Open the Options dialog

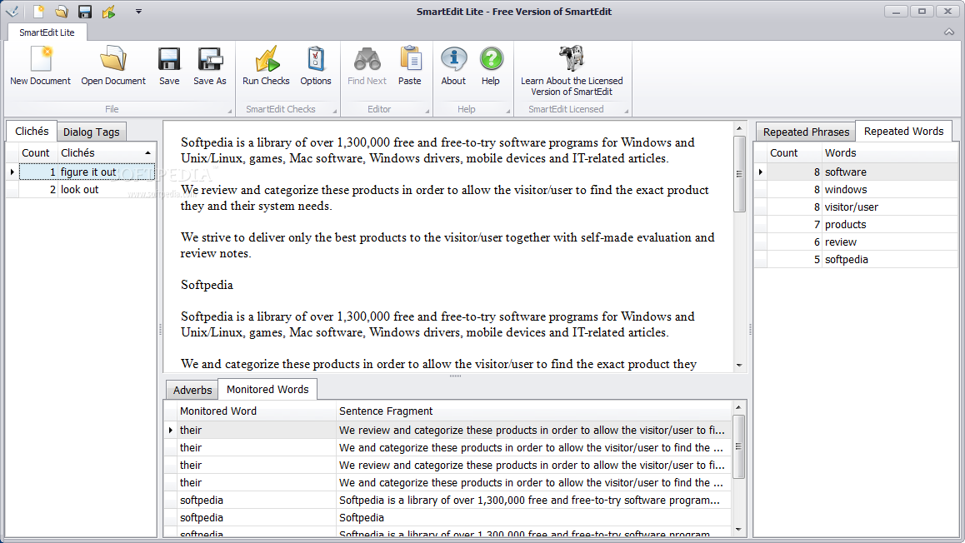pyautogui.click(x=316, y=66)
